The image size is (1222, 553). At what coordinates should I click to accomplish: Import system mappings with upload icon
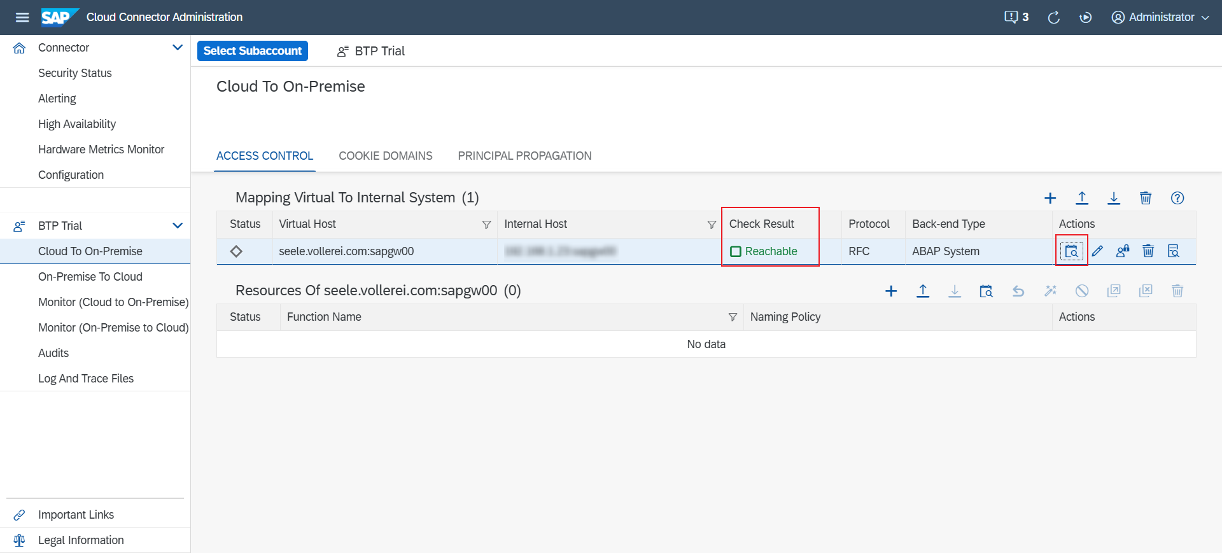point(1082,198)
